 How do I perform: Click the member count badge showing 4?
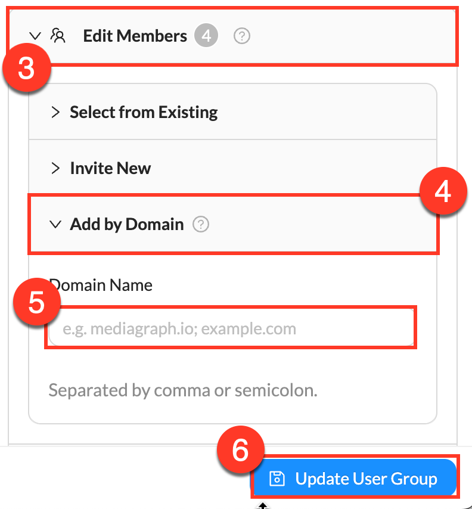coord(206,36)
